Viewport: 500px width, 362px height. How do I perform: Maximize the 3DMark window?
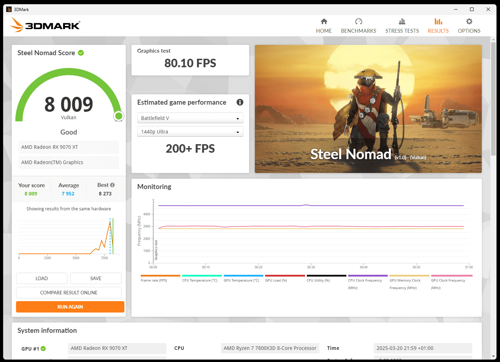pos(472,9)
